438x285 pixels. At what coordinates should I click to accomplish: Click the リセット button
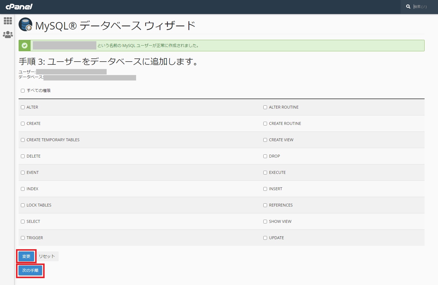(x=47, y=256)
